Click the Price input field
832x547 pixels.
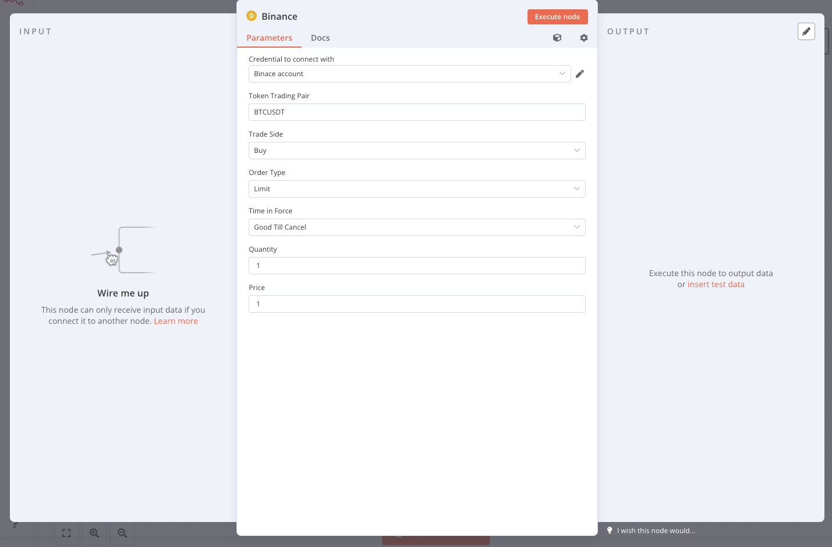[x=417, y=304]
